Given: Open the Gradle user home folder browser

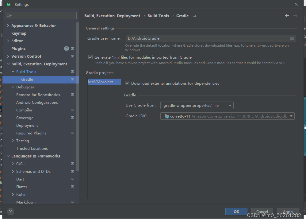Looking at the screenshot, I should click(x=292, y=38).
